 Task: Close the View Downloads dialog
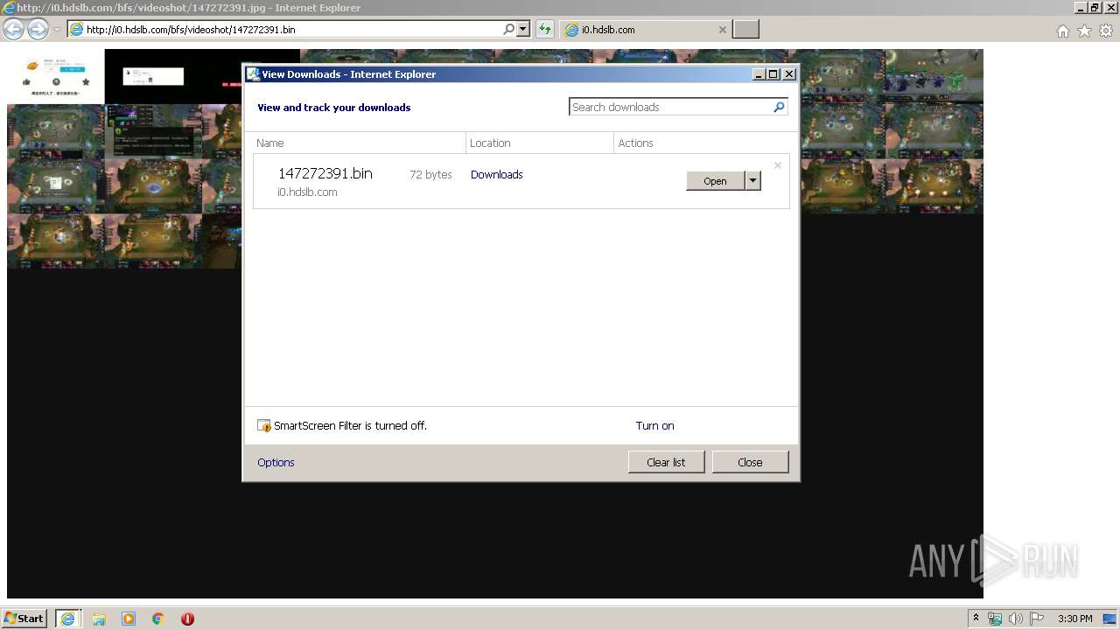[x=750, y=462]
